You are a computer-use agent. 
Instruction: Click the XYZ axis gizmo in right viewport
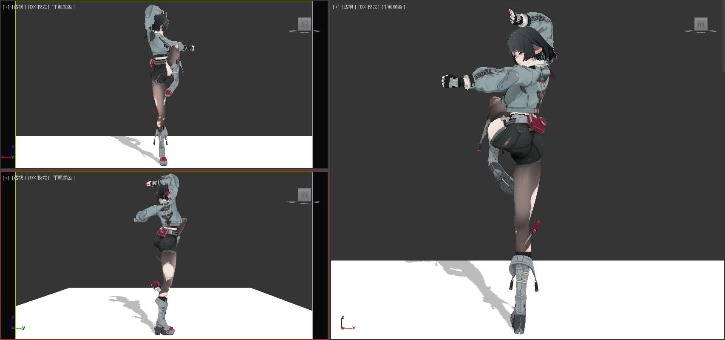click(346, 324)
